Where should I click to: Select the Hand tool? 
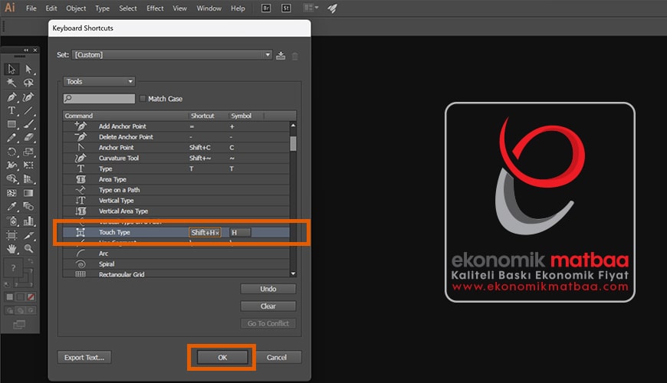(x=11, y=248)
